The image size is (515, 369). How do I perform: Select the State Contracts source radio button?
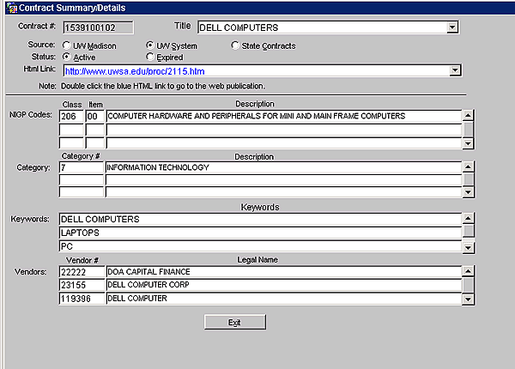tap(235, 45)
